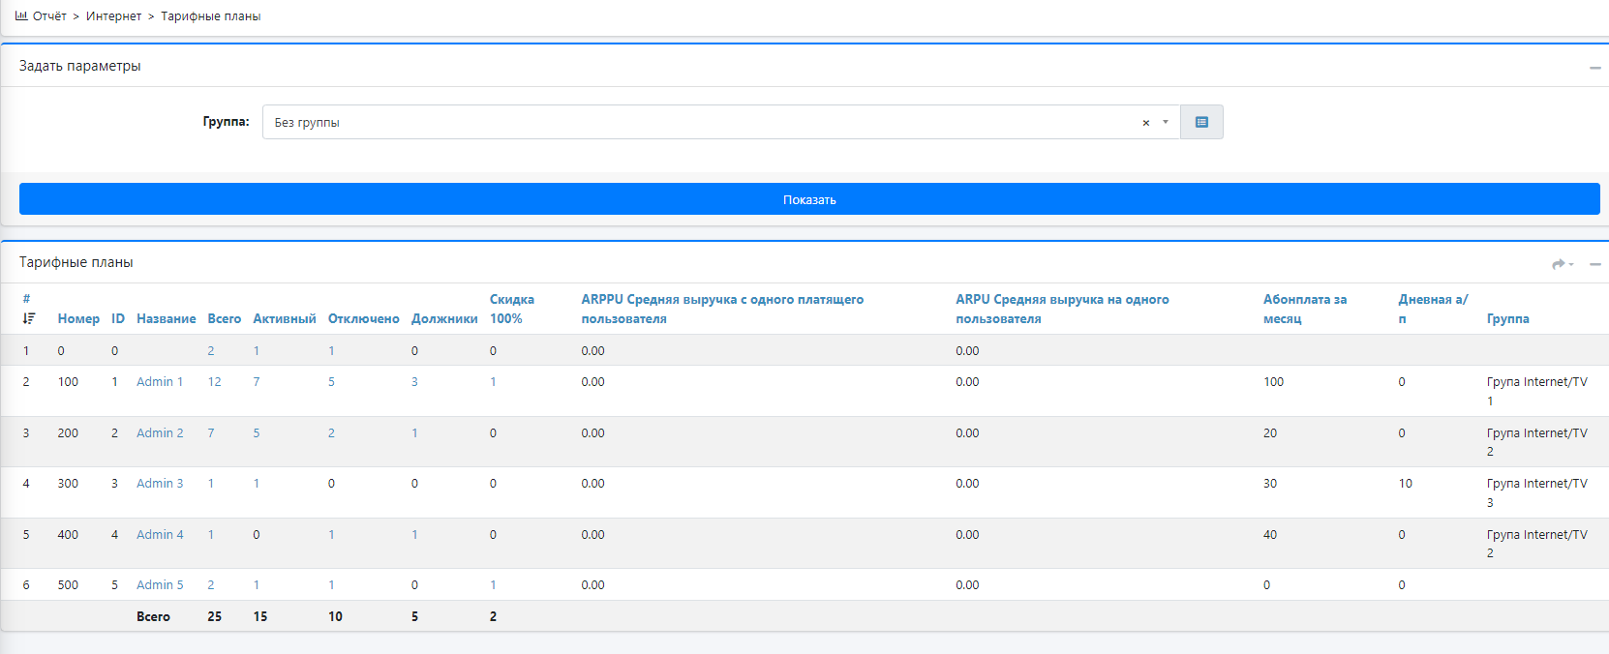Open Admin 4 total users count
This screenshot has width=1609, height=654.
coord(211,535)
